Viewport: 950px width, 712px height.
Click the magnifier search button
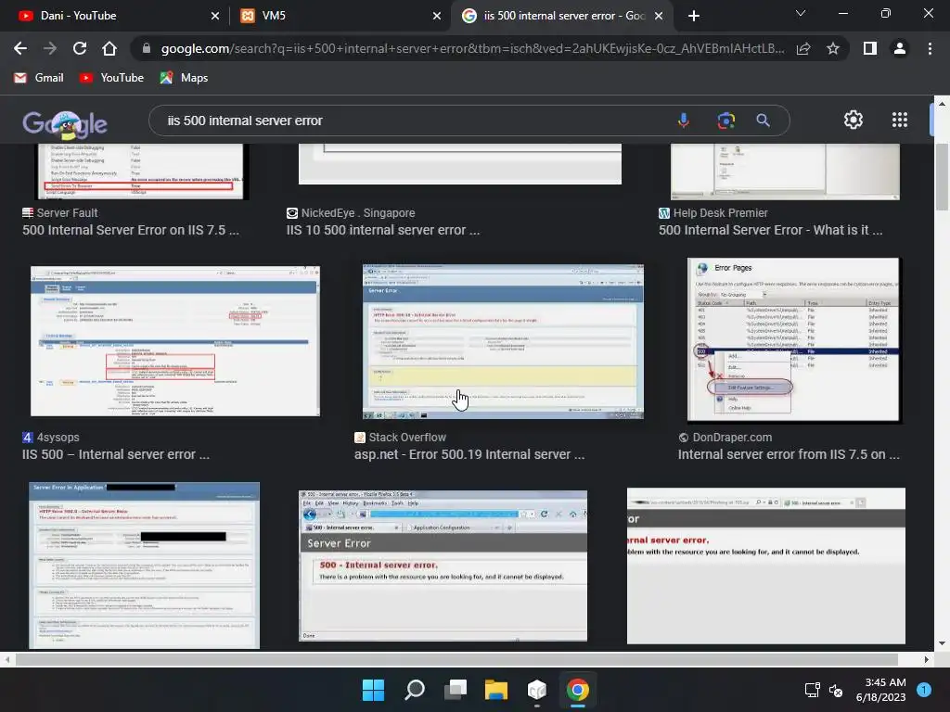tap(764, 121)
